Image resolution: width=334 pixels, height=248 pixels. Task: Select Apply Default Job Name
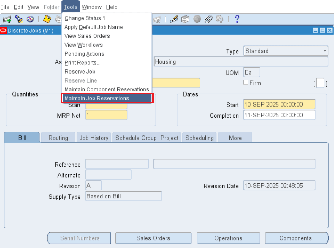tap(107, 27)
